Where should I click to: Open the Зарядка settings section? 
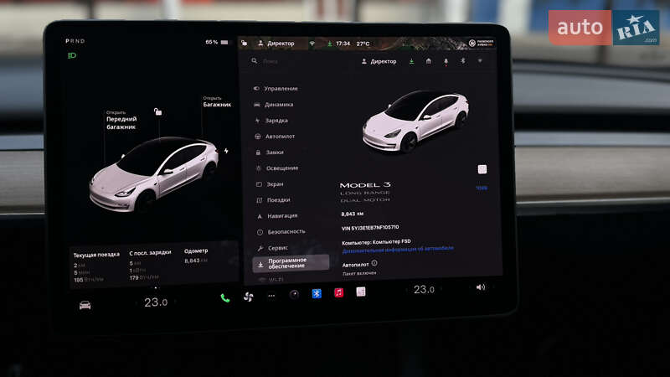276,121
